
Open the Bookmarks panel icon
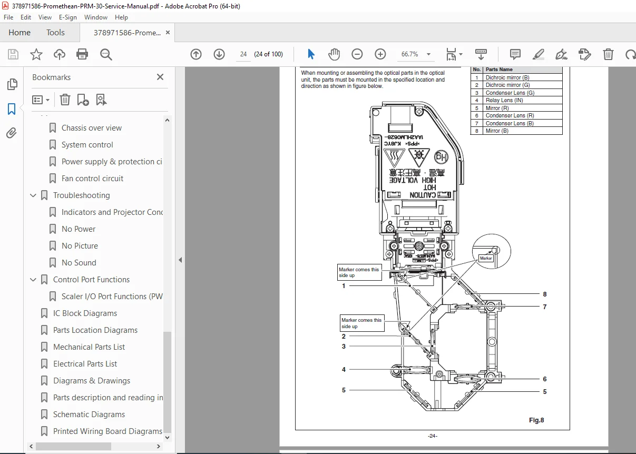(12, 109)
